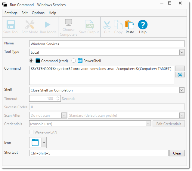Select the Command (cmd) radio button
Image resolution: width=192 pixels, height=171 pixels.
(31, 61)
